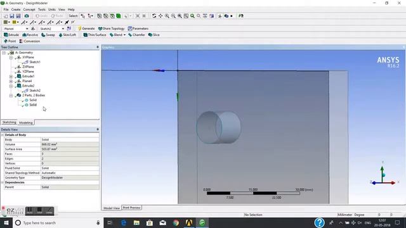
Task: Click the Previous View green magnifier icon
Action: (x=192, y=16)
